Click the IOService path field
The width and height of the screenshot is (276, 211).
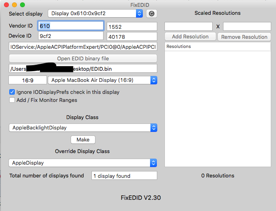[83, 47]
